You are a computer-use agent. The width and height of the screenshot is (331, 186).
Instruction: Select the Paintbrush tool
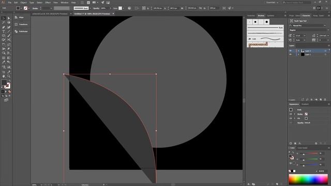9,36
